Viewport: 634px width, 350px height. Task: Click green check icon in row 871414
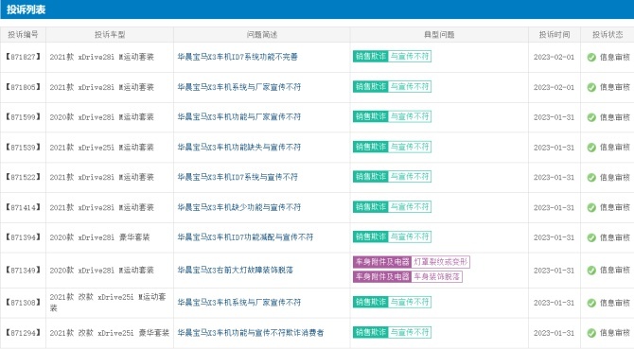(591, 208)
